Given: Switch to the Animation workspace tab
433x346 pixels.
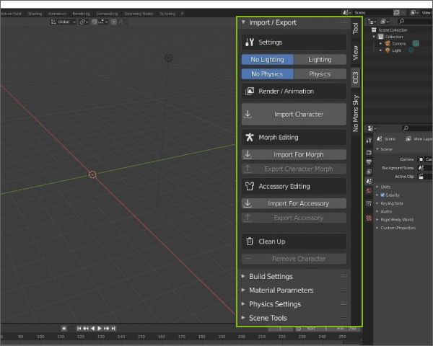Looking at the screenshot, I should click(57, 14).
